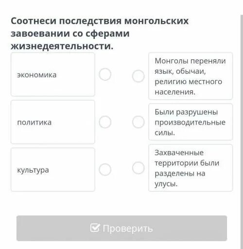This screenshot has height=249, width=243.
Task: Click the Были разрушены производительные силы card
Action: point(191,122)
